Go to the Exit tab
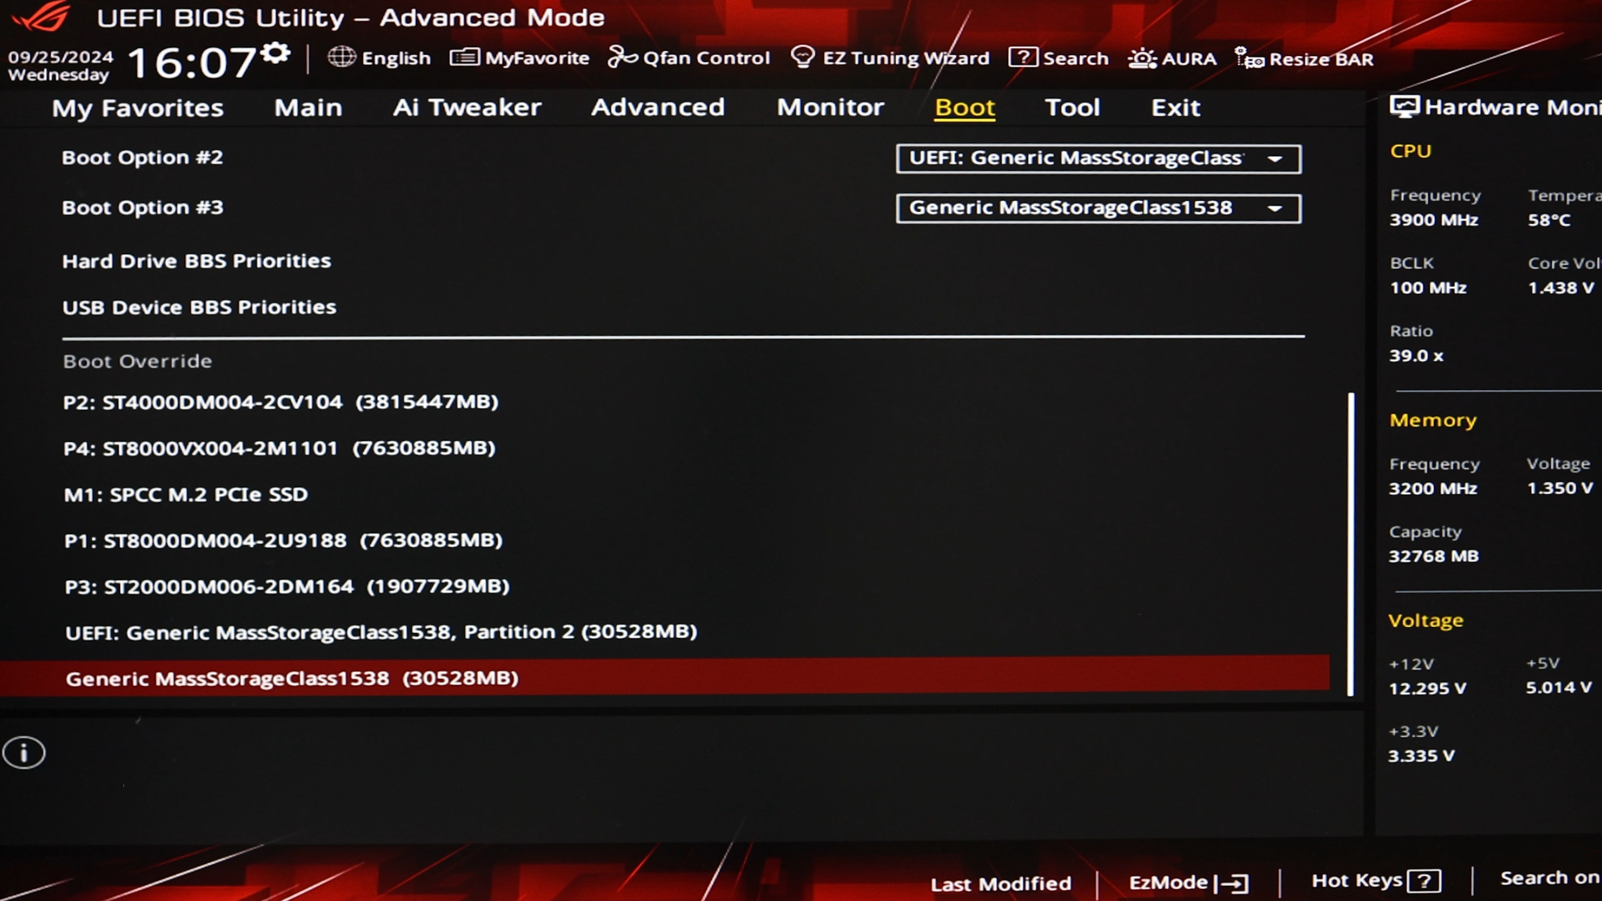Screen dimensions: 1602x901 click(1175, 108)
